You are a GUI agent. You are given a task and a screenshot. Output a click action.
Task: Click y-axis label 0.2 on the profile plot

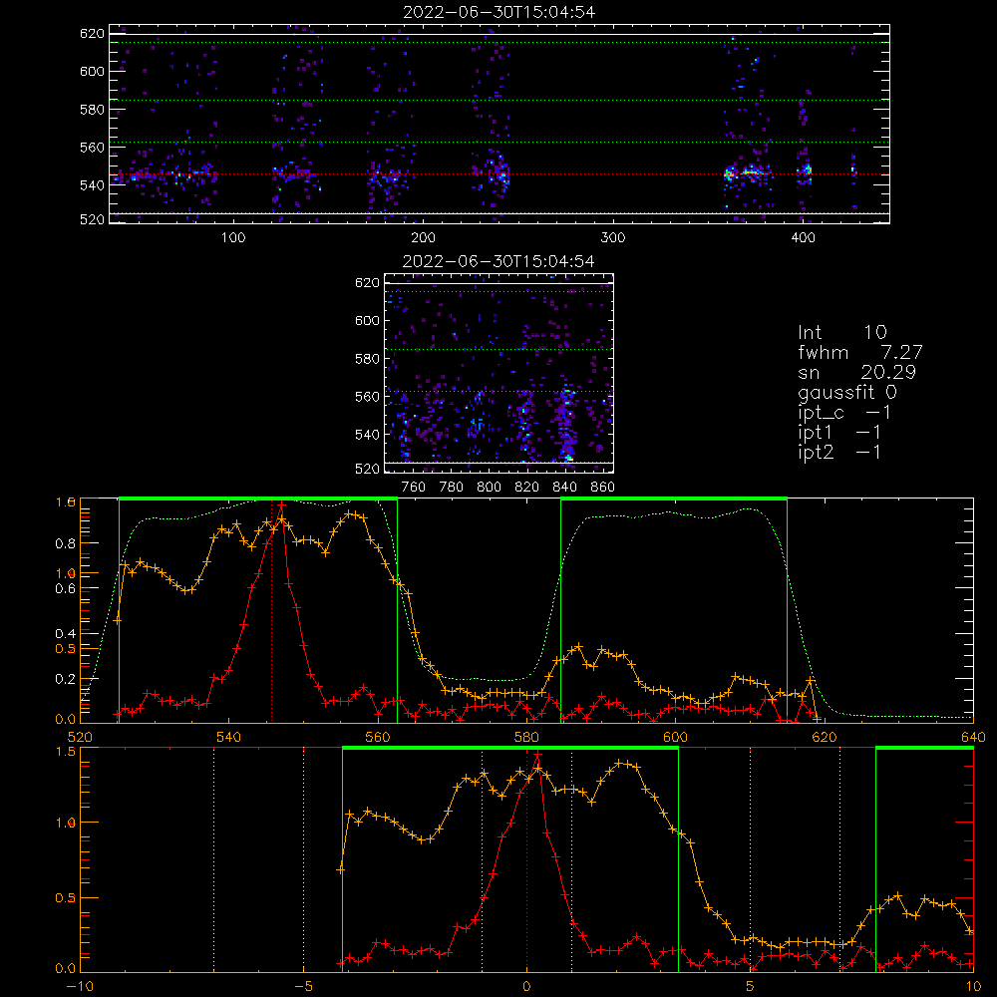(x=66, y=678)
